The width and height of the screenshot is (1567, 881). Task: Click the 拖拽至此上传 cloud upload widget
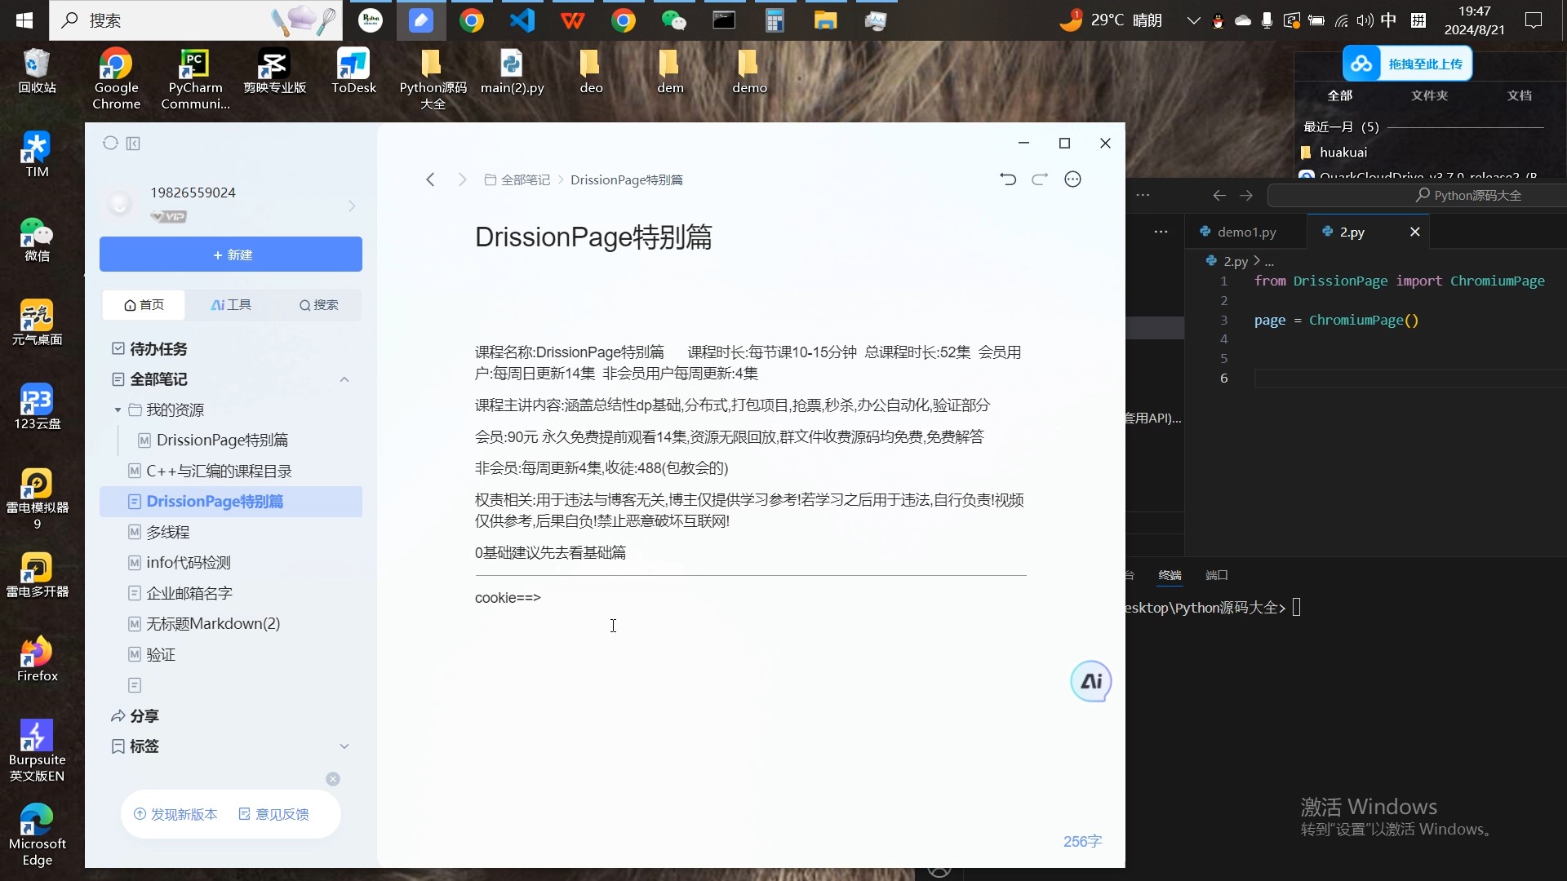pos(1407,64)
